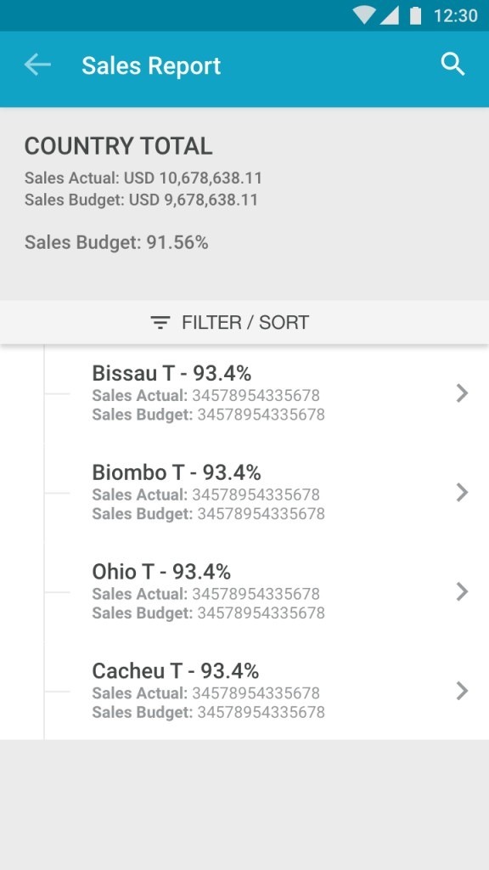Expand the Biombo T entry details

462,493
